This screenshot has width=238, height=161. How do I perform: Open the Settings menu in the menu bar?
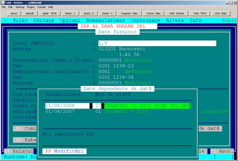[x=20, y=7]
